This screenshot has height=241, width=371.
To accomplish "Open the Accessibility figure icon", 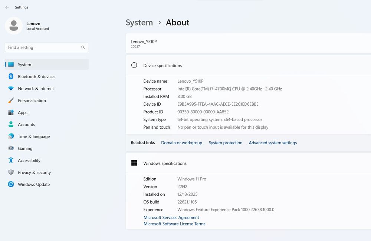I will pyautogui.click(x=11, y=161).
